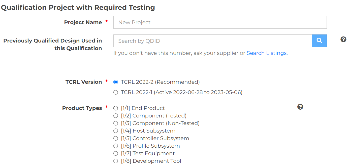Select Test Equipment product type
The width and height of the screenshot is (349, 168).
[x=116, y=153]
